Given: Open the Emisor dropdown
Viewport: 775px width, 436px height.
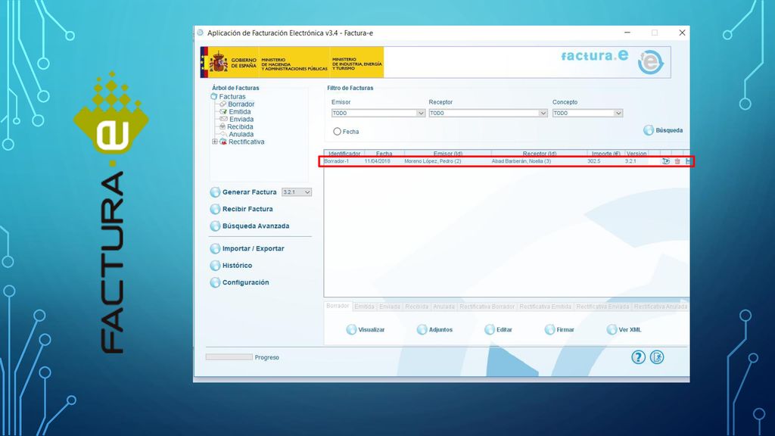Looking at the screenshot, I should [x=378, y=114].
